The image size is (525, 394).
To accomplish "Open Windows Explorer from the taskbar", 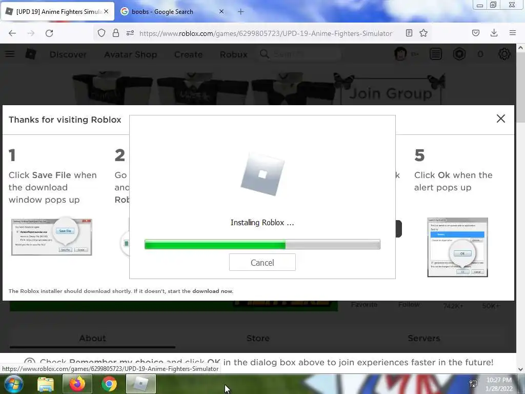I will tap(46, 384).
